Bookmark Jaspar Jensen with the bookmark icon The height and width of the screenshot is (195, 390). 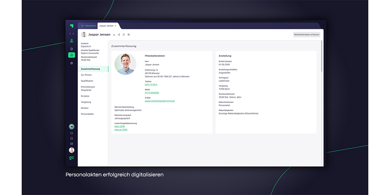pos(123,34)
